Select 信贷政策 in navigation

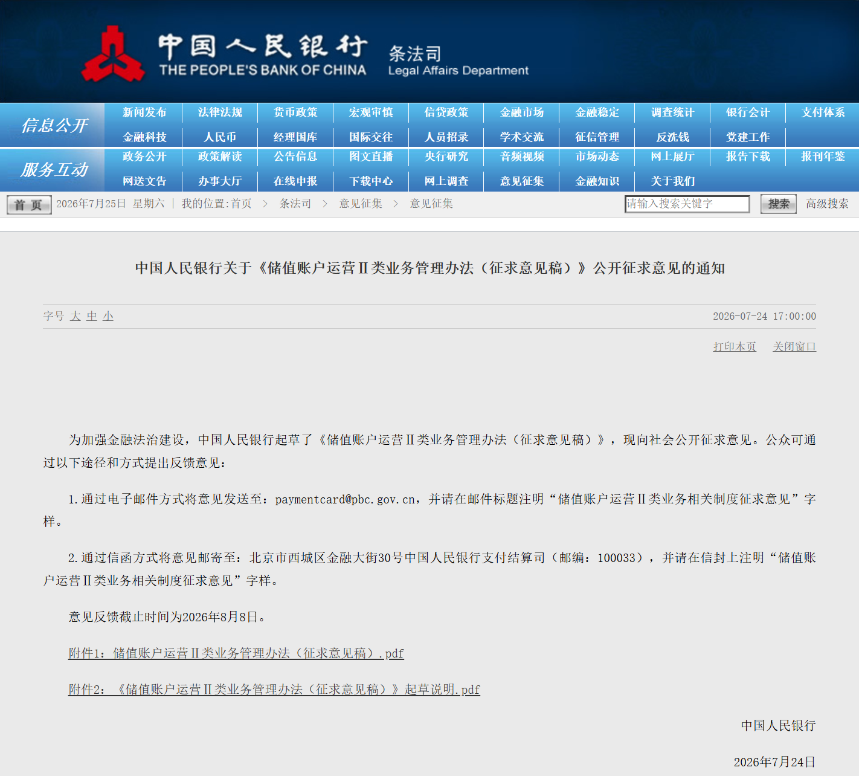[x=446, y=112]
